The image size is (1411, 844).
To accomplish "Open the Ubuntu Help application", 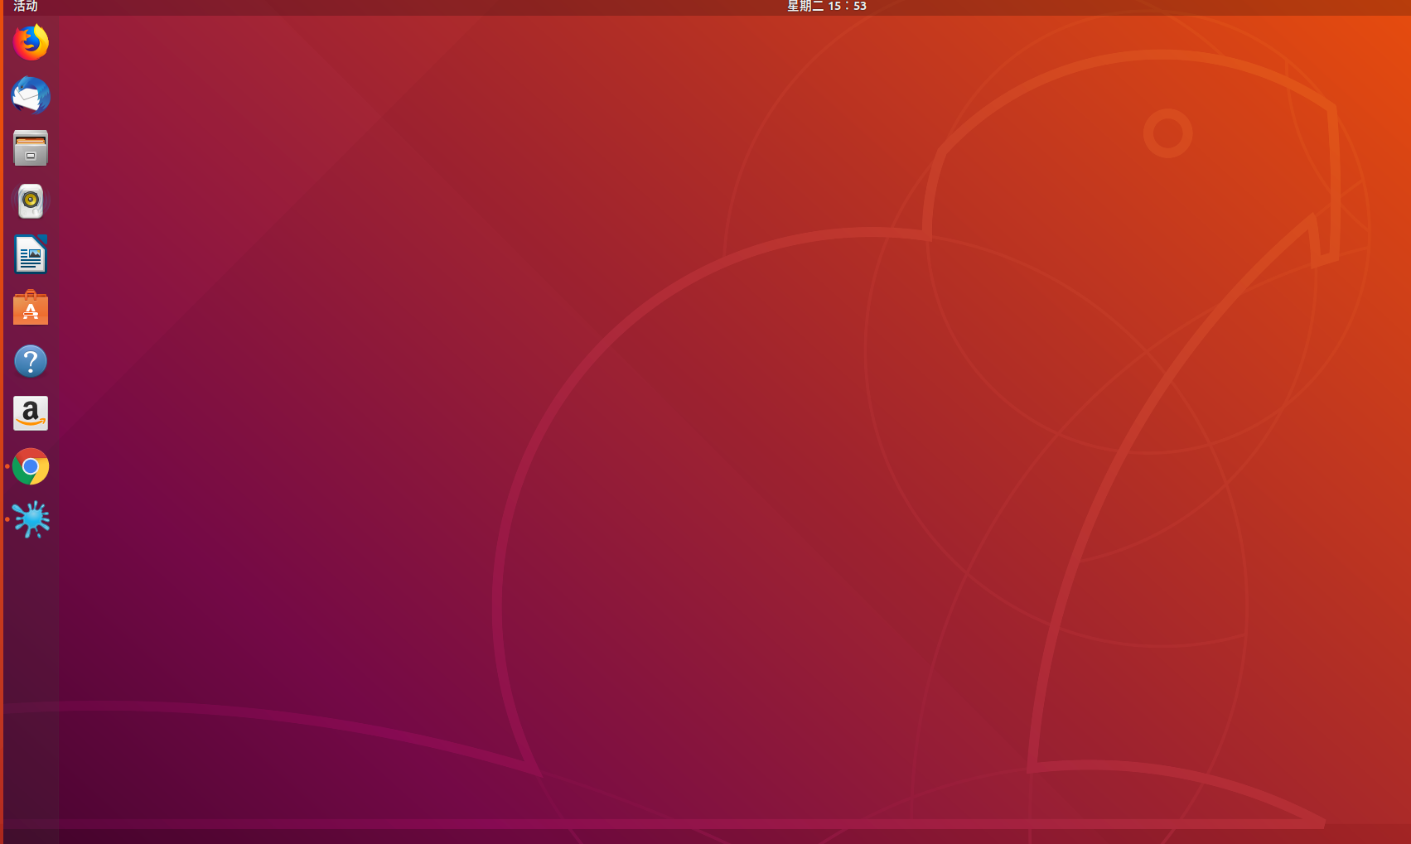I will 30,360.
